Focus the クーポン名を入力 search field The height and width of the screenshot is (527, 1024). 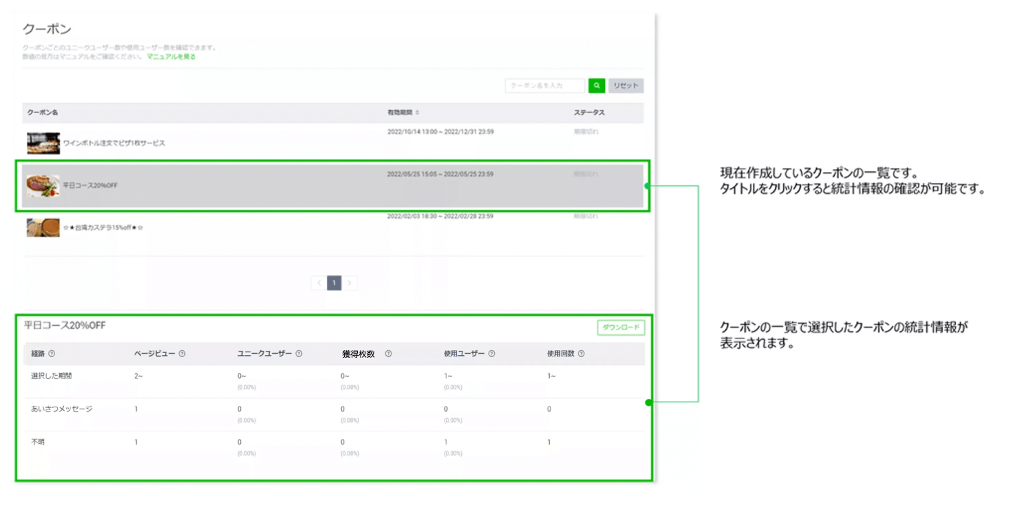544,86
